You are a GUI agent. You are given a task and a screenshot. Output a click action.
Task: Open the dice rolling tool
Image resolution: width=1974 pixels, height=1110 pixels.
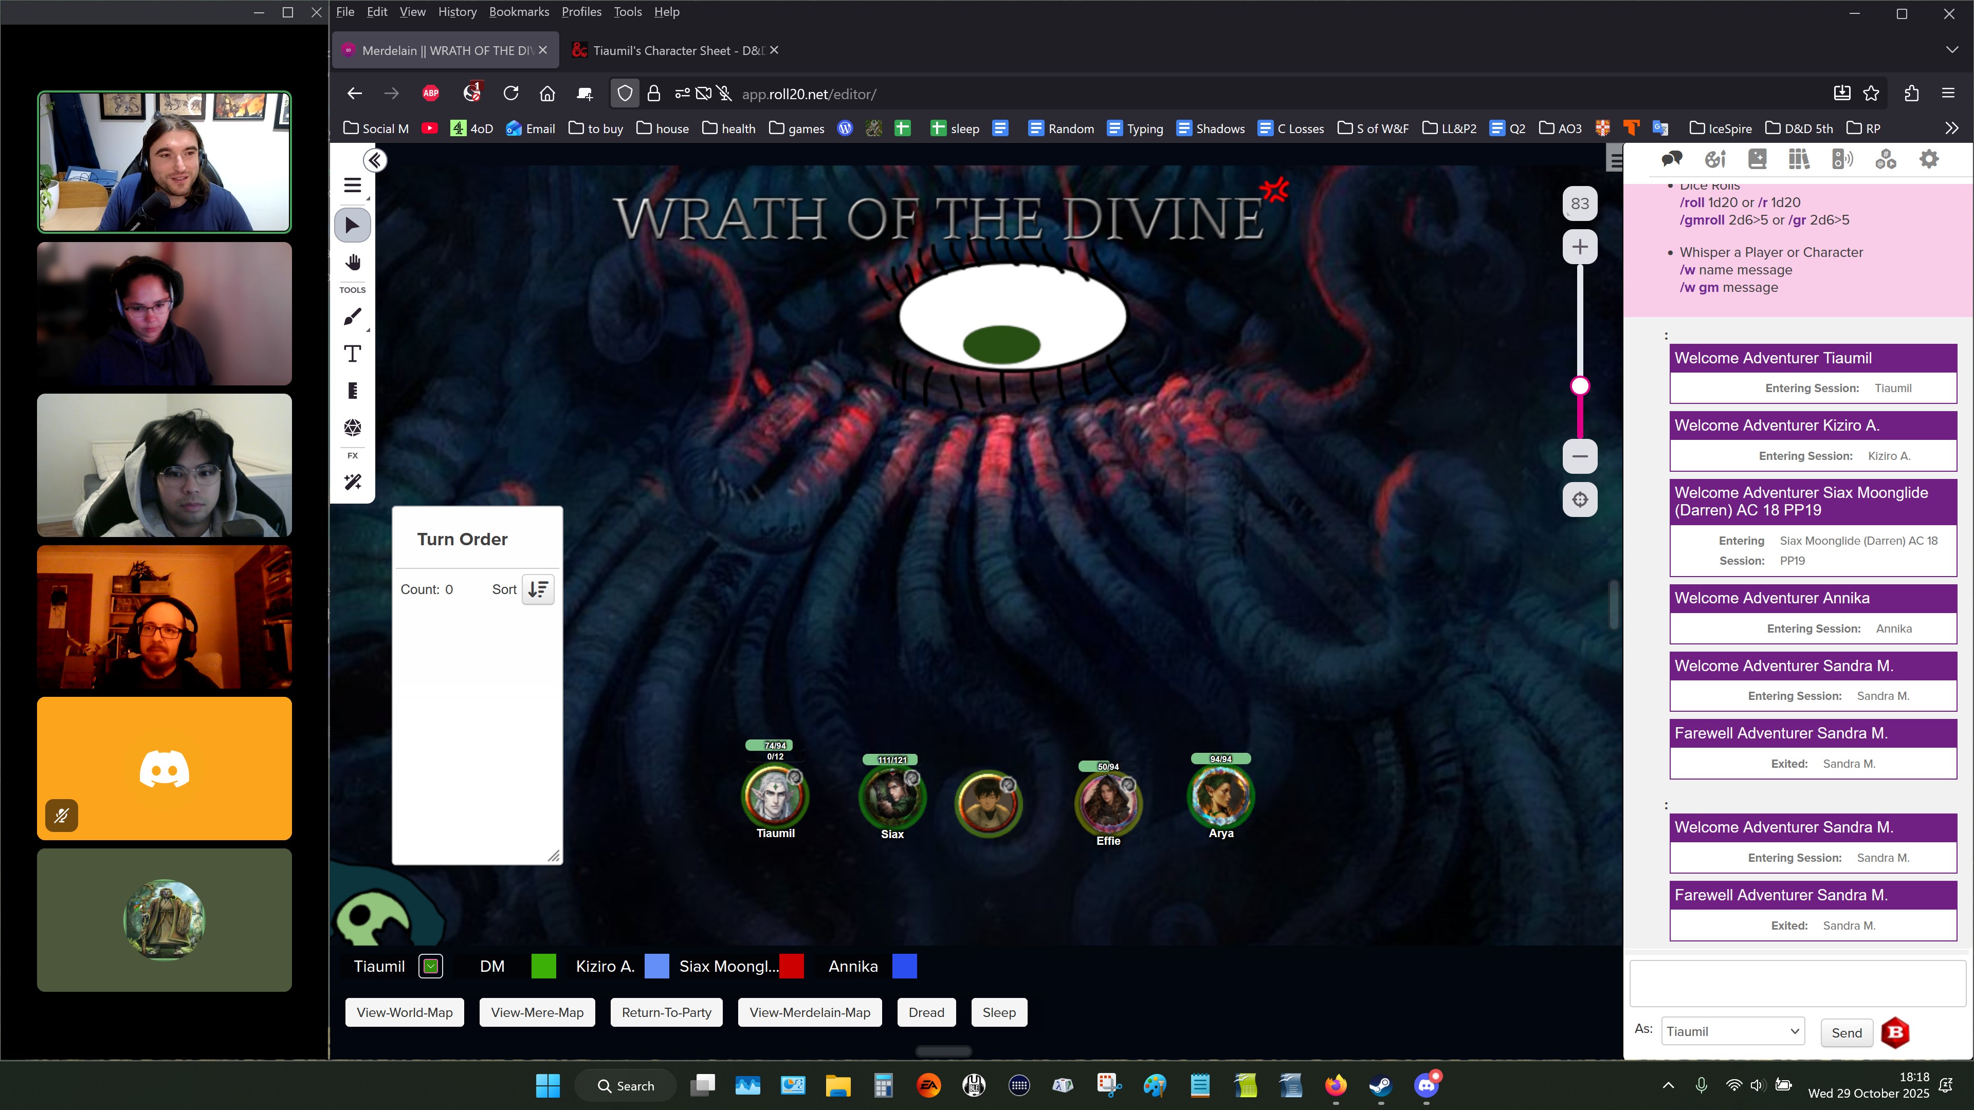pos(353,428)
